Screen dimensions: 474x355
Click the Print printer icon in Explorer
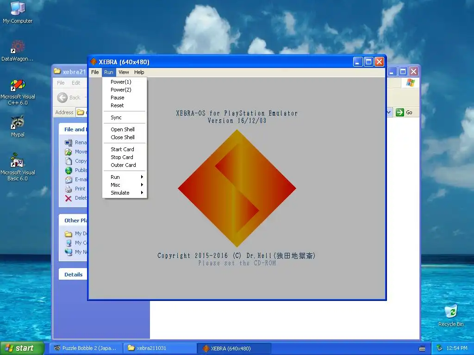pos(69,189)
